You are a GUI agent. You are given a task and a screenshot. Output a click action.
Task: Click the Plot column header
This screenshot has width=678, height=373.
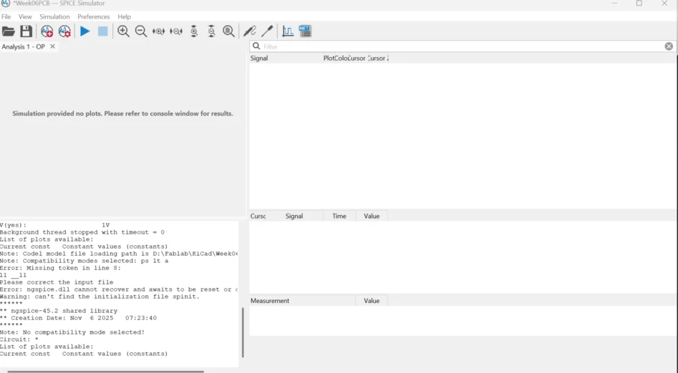click(329, 59)
